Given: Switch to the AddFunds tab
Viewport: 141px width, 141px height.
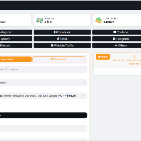Looking at the screenshot, I should (x=59, y=59).
